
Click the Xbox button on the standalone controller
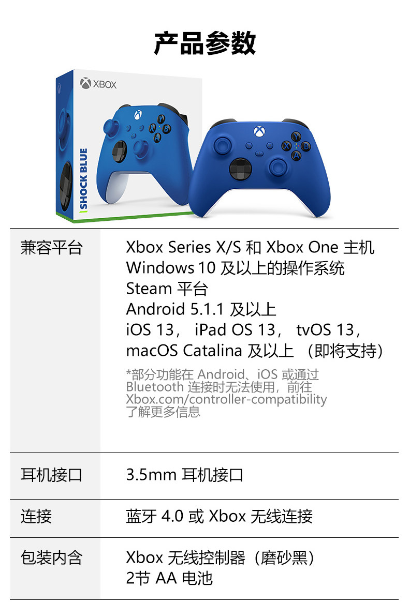259,131
